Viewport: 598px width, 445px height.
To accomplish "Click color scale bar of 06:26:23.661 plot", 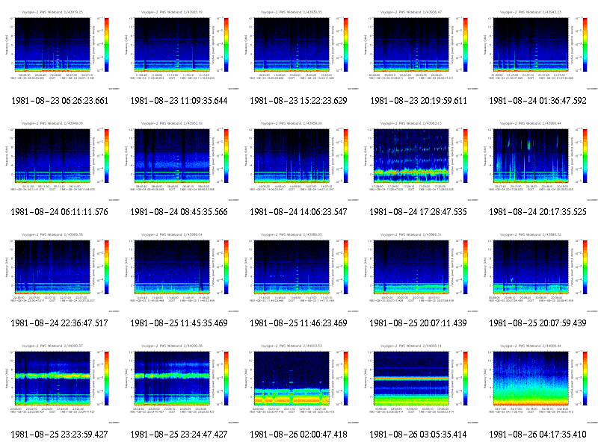I will pos(107,45).
